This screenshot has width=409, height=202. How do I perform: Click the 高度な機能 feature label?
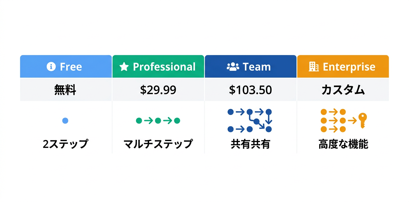coord(343,144)
